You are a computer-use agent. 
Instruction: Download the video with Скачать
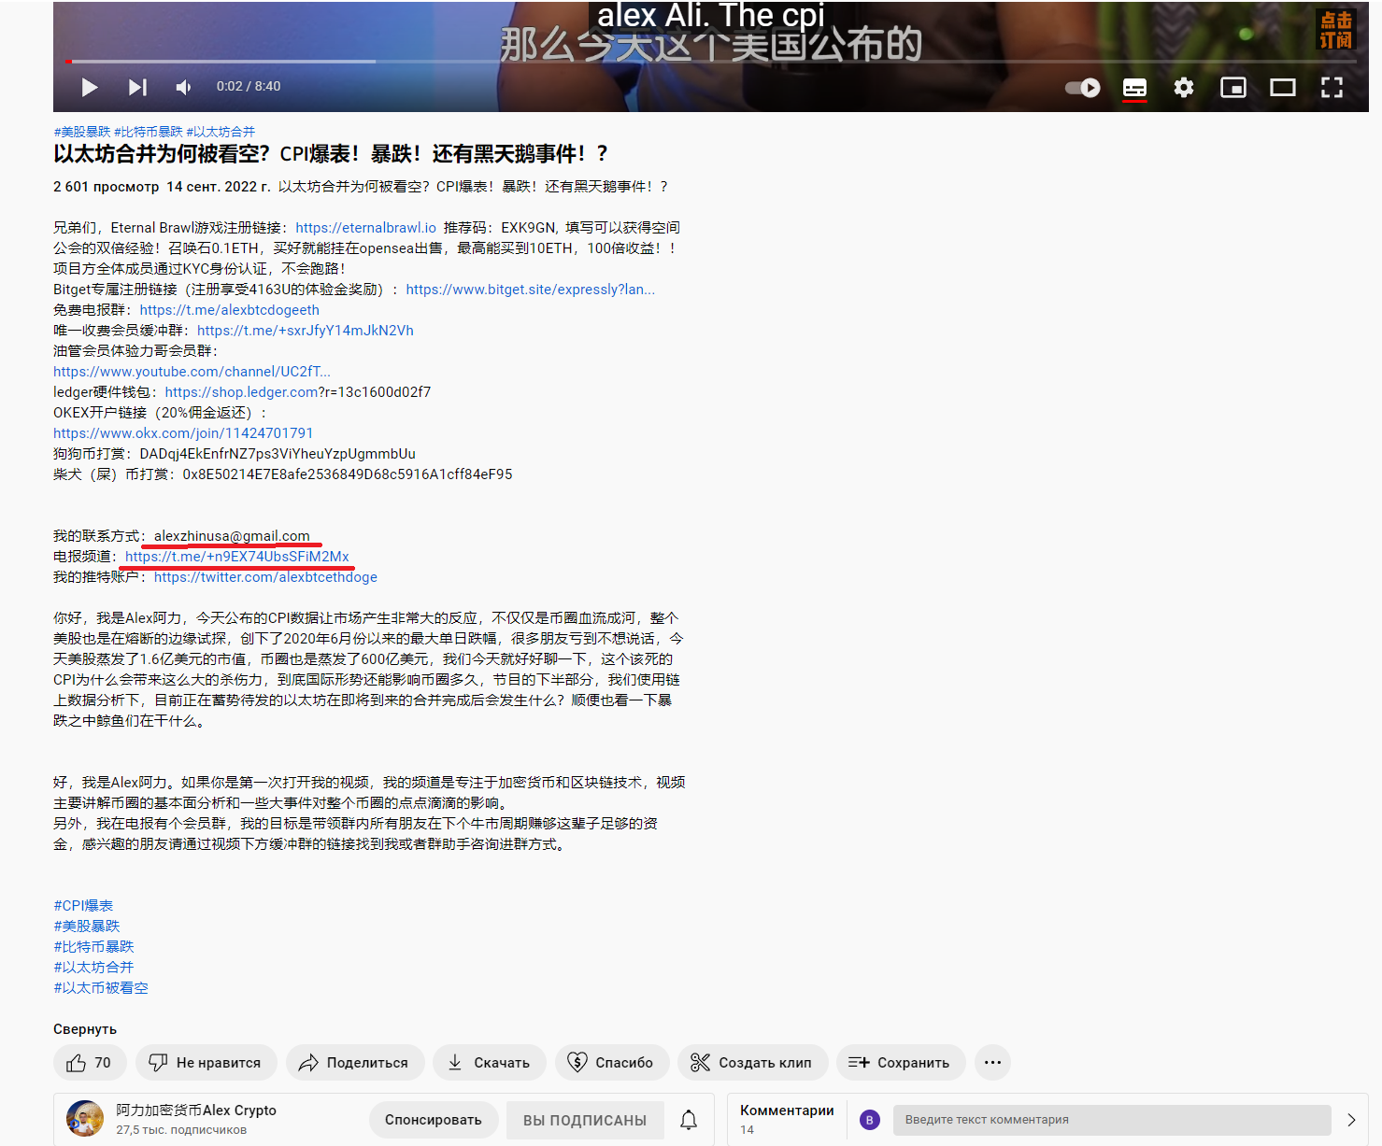tap(490, 1063)
